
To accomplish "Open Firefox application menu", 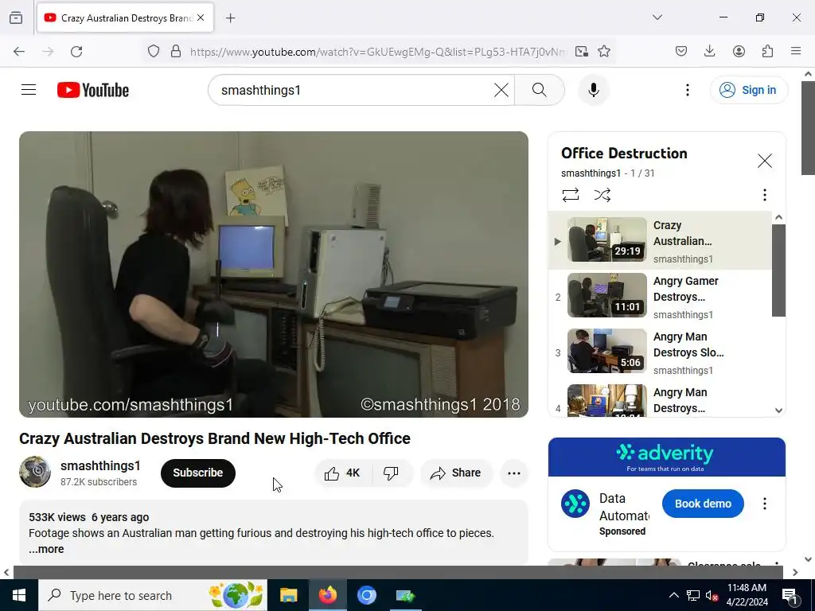I will pyautogui.click(x=796, y=52).
